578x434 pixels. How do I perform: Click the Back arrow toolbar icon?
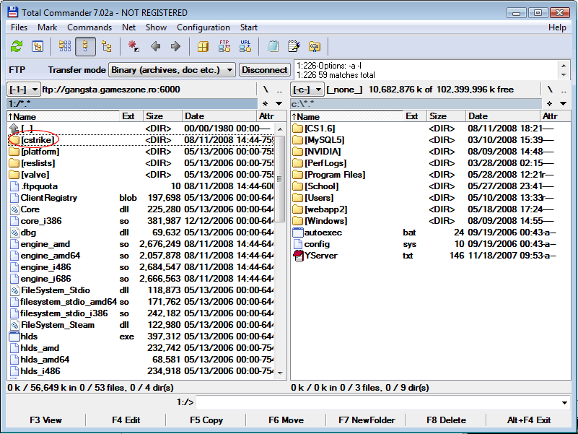pos(155,46)
